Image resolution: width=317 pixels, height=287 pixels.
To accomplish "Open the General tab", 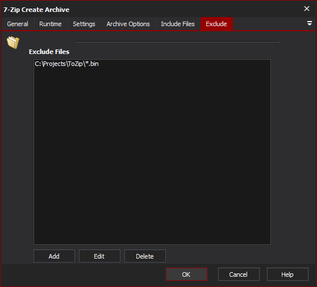I will [18, 24].
